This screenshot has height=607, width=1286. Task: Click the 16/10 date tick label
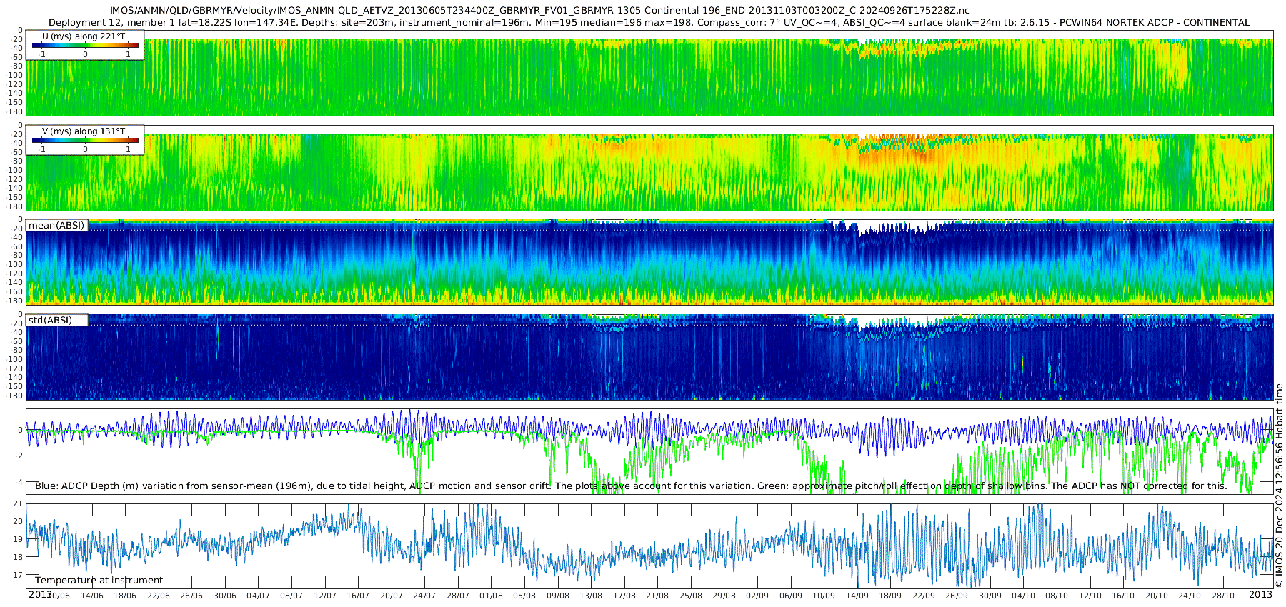point(1123,596)
